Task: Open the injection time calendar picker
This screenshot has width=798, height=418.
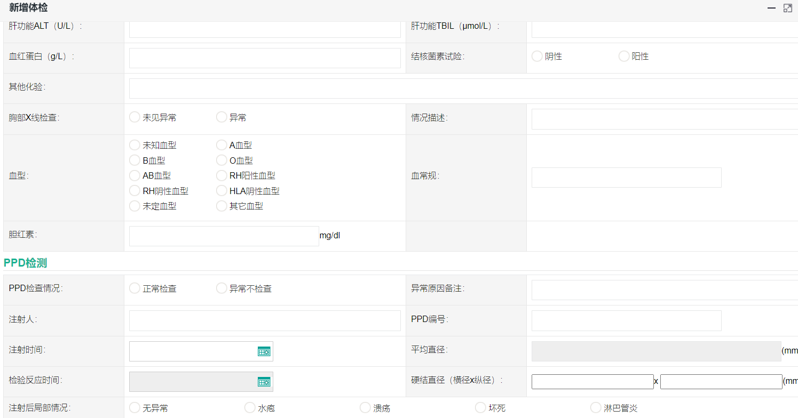Action: point(264,351)
